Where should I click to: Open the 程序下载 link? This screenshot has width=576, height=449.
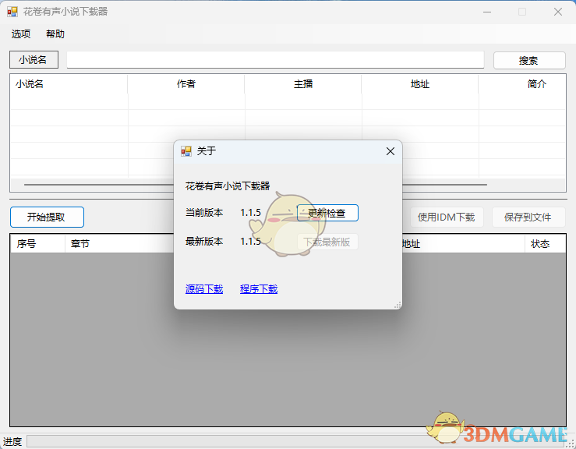point(259,289)
